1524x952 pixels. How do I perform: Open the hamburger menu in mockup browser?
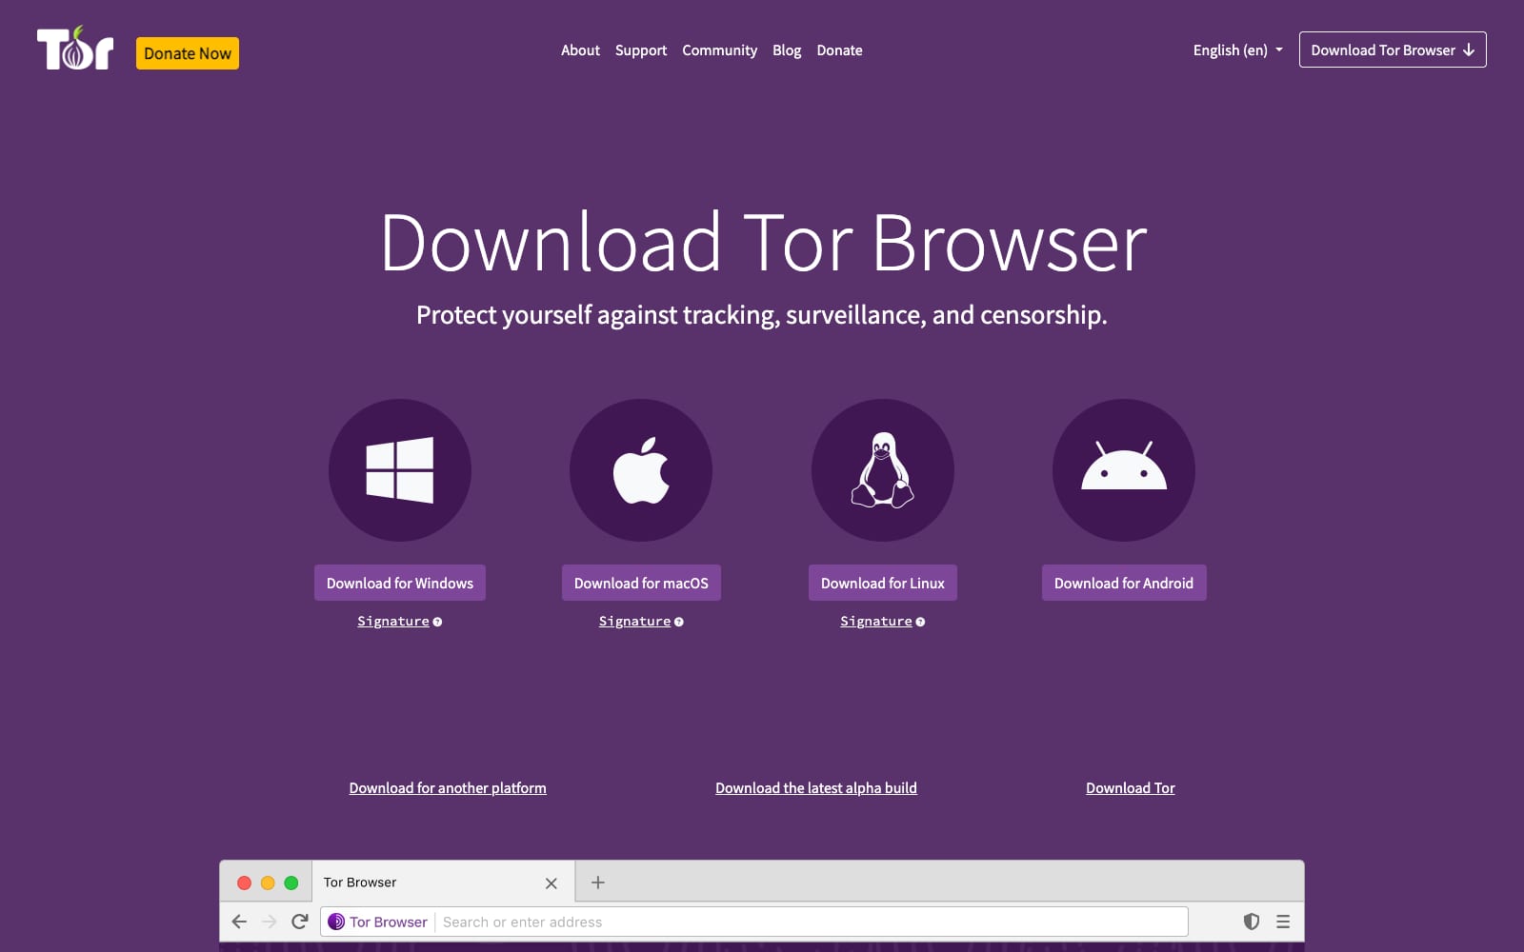tap(1283, 922)
